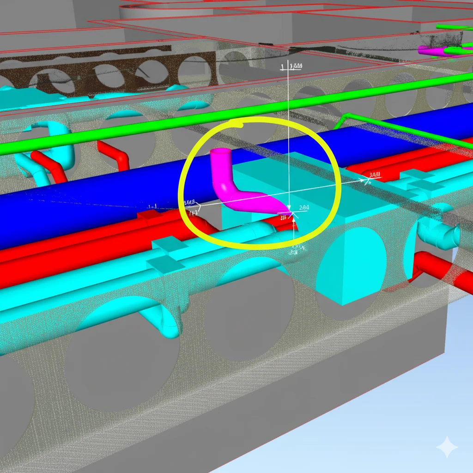The image size is (473, 473).
Task: Click dimension label at right arrow end
Action: click(375, 175)
